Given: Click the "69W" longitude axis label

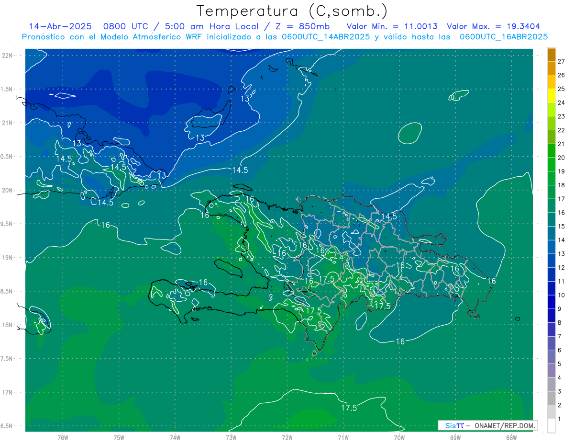Looking at the screenshot, I should pos(455,438).
